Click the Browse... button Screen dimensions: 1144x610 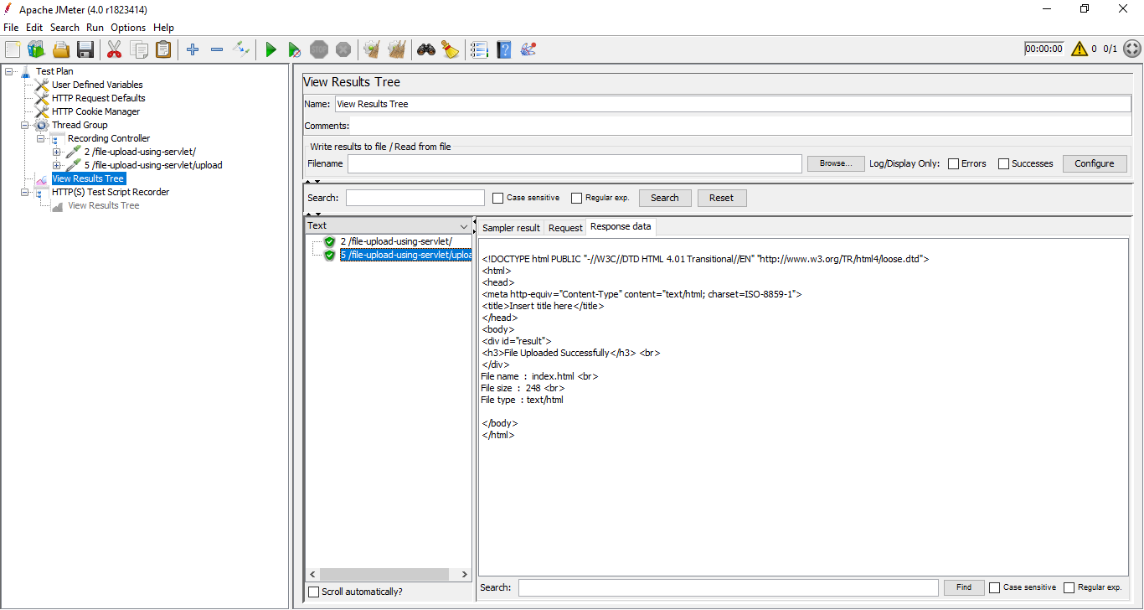[x=836, y=163]
